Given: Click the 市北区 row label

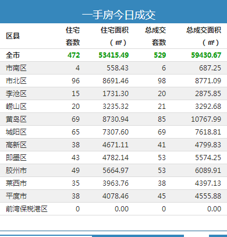Looking at the screenshot, I should tap(16, 81).
